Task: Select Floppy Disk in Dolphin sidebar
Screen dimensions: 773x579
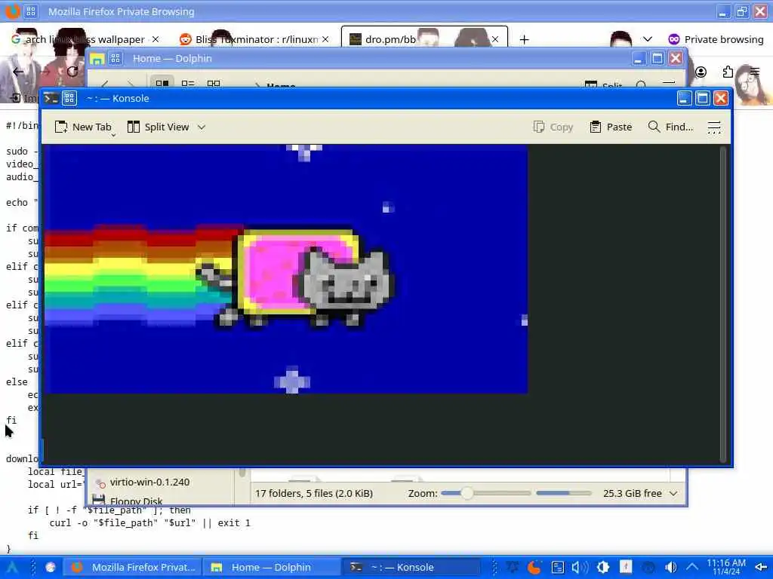Action: point(128,499)
